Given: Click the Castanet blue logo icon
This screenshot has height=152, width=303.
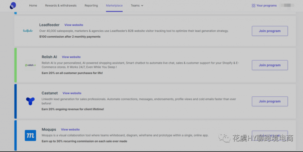Looking at the screenshot, I should 30,101.
